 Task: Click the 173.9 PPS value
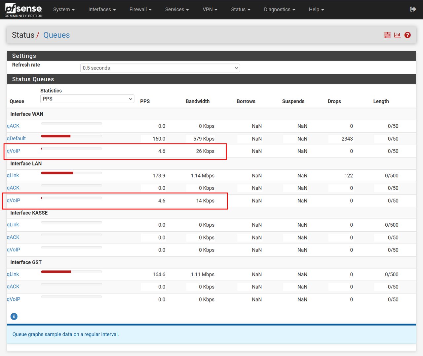[x=159, y=176]
